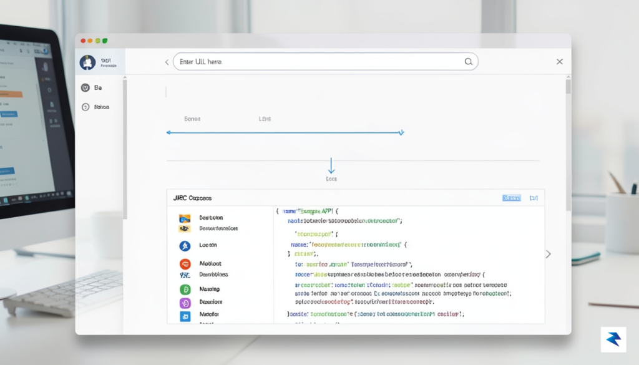Select the 'Mletioot' list row text
Screen dimensions: 639x365
click(x=210, y=263)
